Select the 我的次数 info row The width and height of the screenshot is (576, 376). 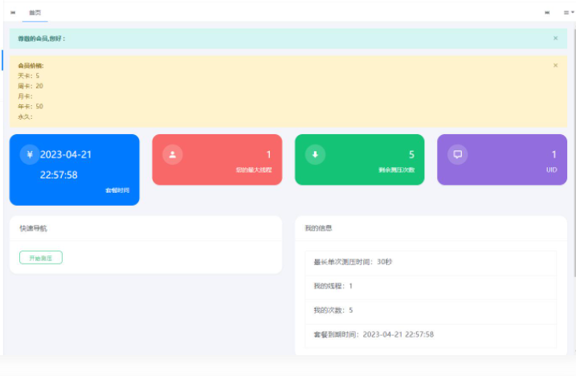coord(431,311)
